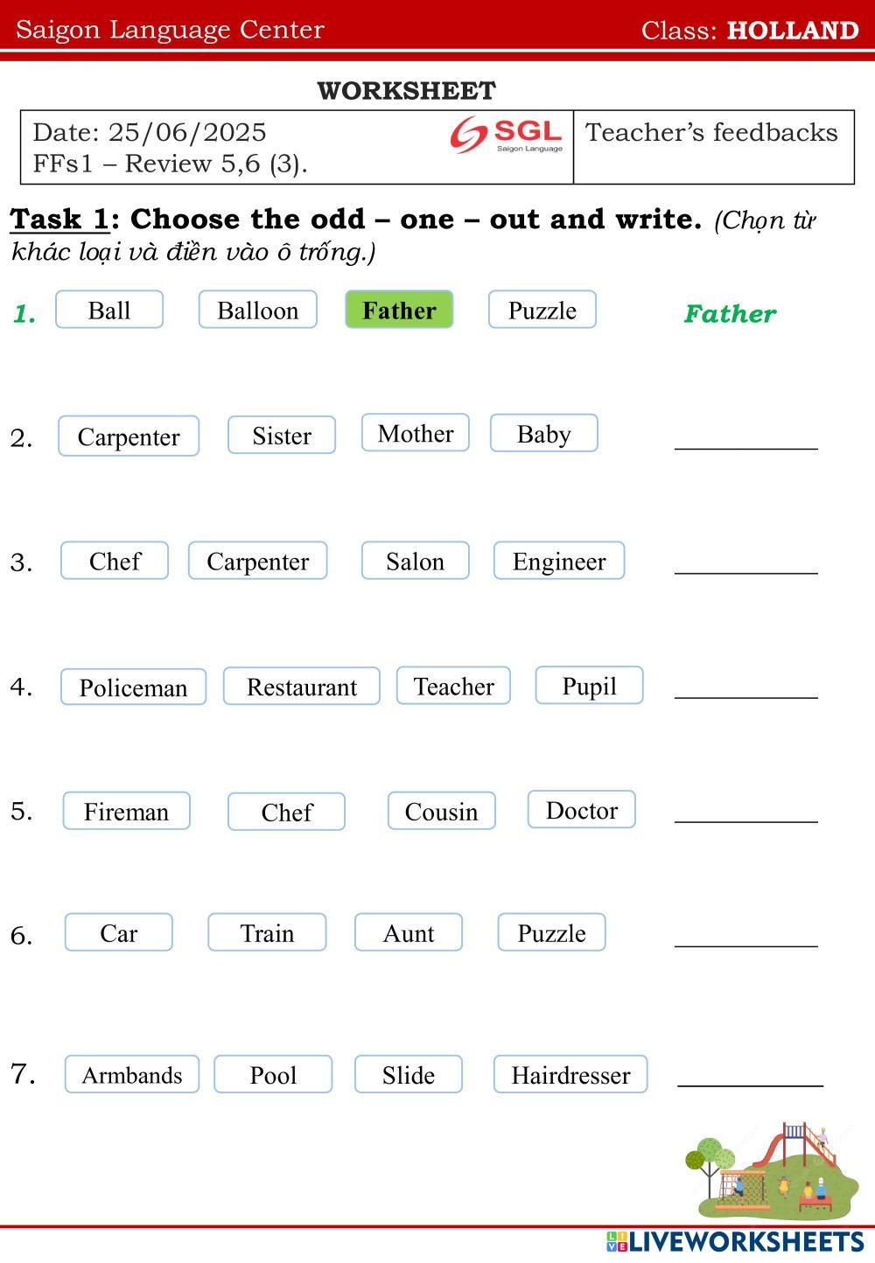Image resolution: width=875 pixels, height=1263 pixels.
Task: Select the Hairdresser word box
Action: [x=570, y=1075]
